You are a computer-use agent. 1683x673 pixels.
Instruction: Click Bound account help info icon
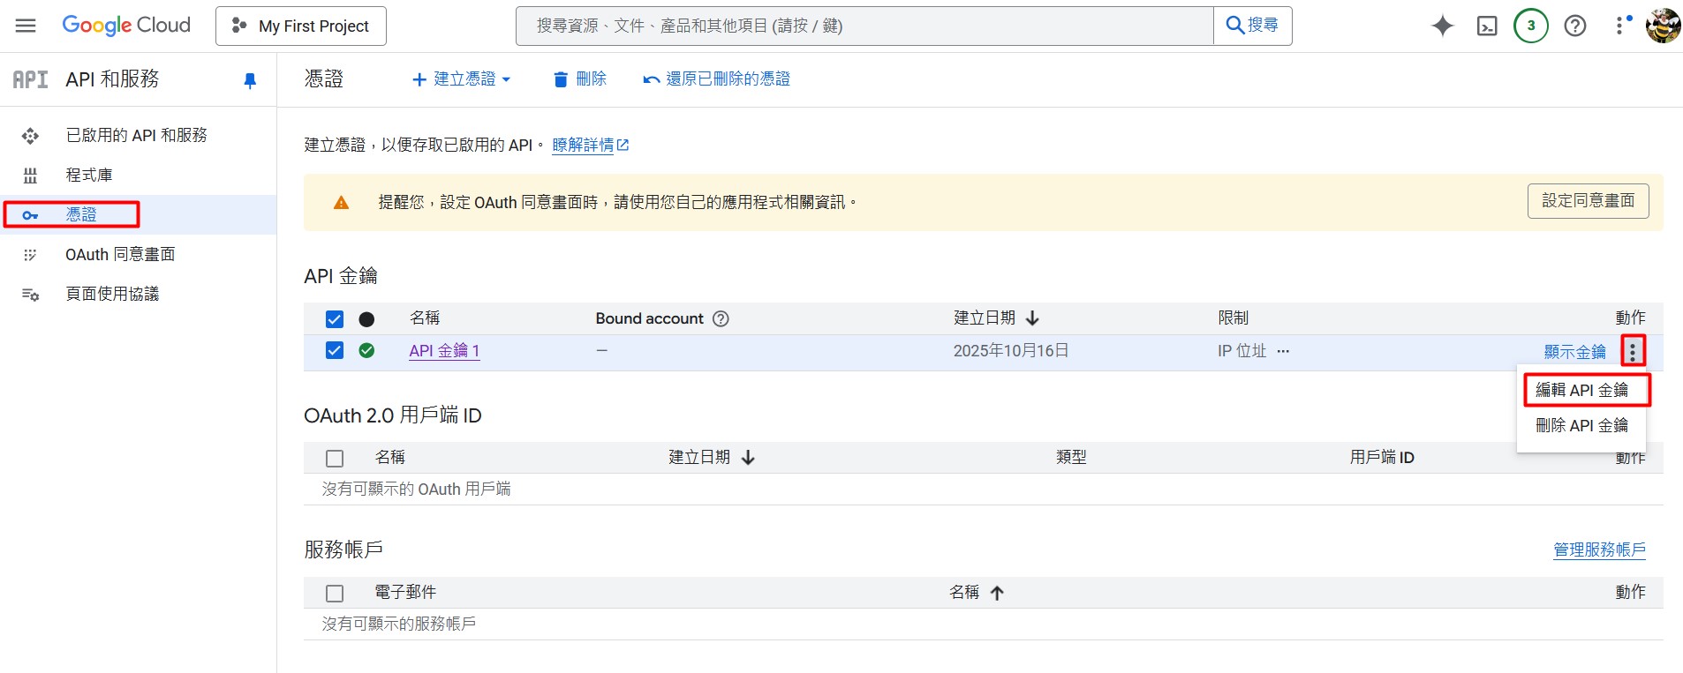(721, 318)
